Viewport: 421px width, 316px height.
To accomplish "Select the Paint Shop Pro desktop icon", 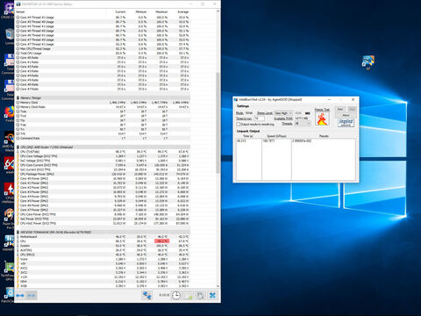I will [x=9, y=218].
